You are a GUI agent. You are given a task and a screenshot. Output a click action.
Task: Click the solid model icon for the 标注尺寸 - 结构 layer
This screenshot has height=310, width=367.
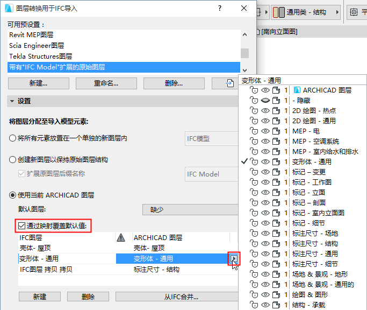276,244
